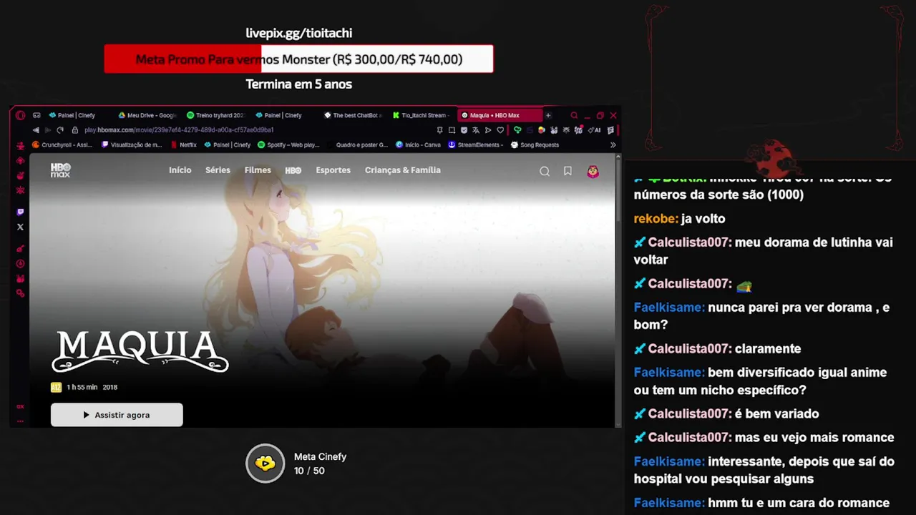Open the Song Requests bookmark
This screenshot has height=515, width=916.
pos(535,144)
